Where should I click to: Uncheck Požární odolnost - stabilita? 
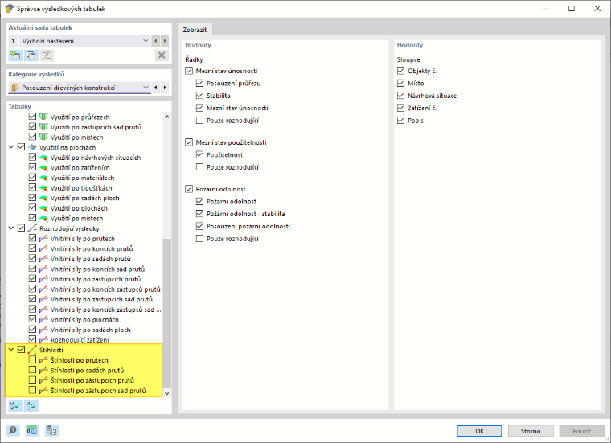[200, 214]
